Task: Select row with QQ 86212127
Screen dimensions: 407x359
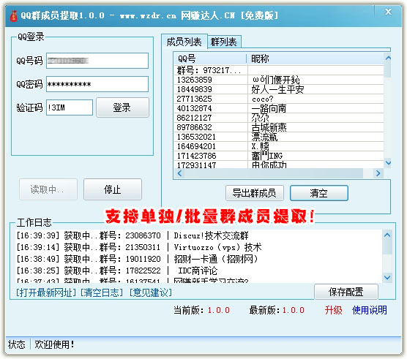Action: [x=279, y=118]
